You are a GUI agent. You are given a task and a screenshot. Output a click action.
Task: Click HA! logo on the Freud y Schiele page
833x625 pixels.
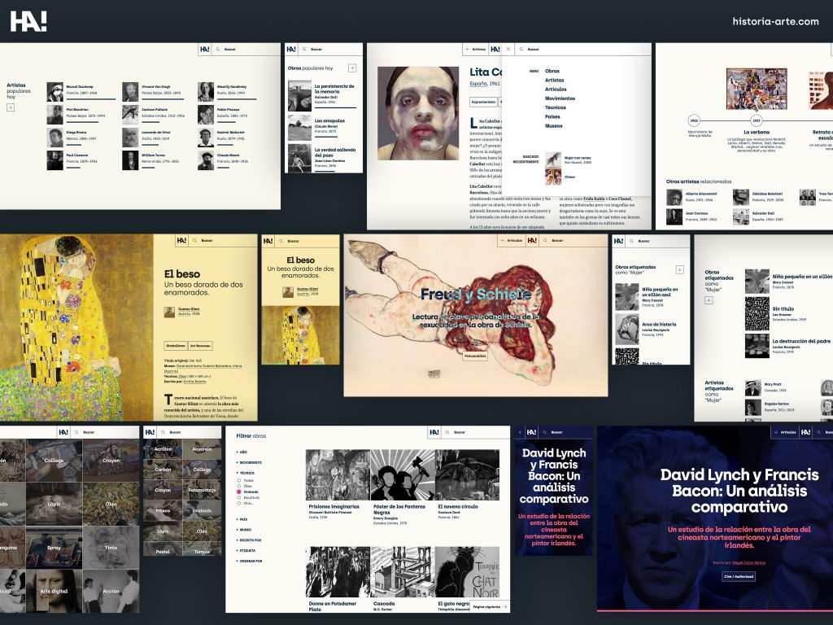(532, 240)
